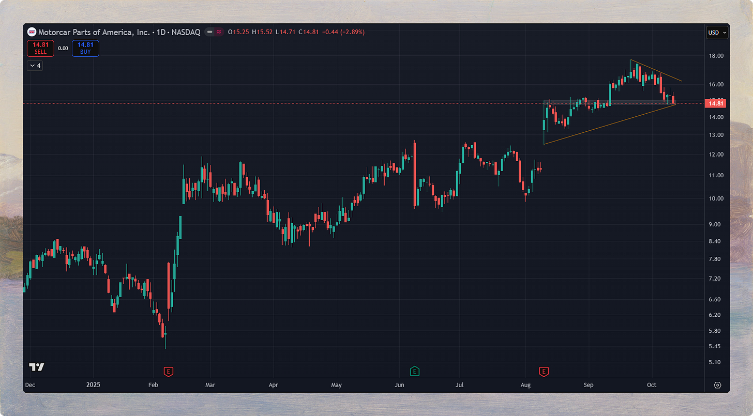Click the 6.60 price axis label

716,300
